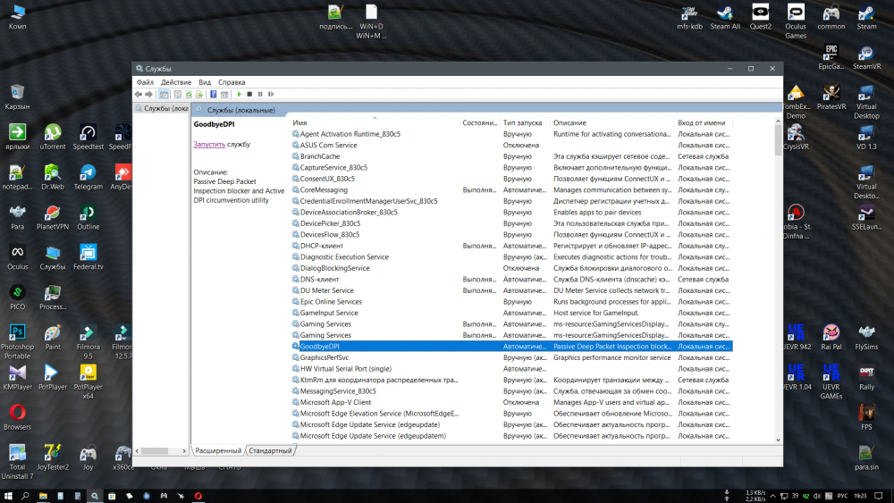Open Properties via the toolbar icon

click(x=177, y=94)
